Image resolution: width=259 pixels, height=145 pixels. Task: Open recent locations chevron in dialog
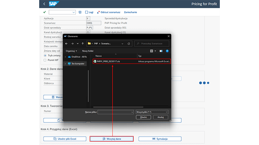(78, 43)
